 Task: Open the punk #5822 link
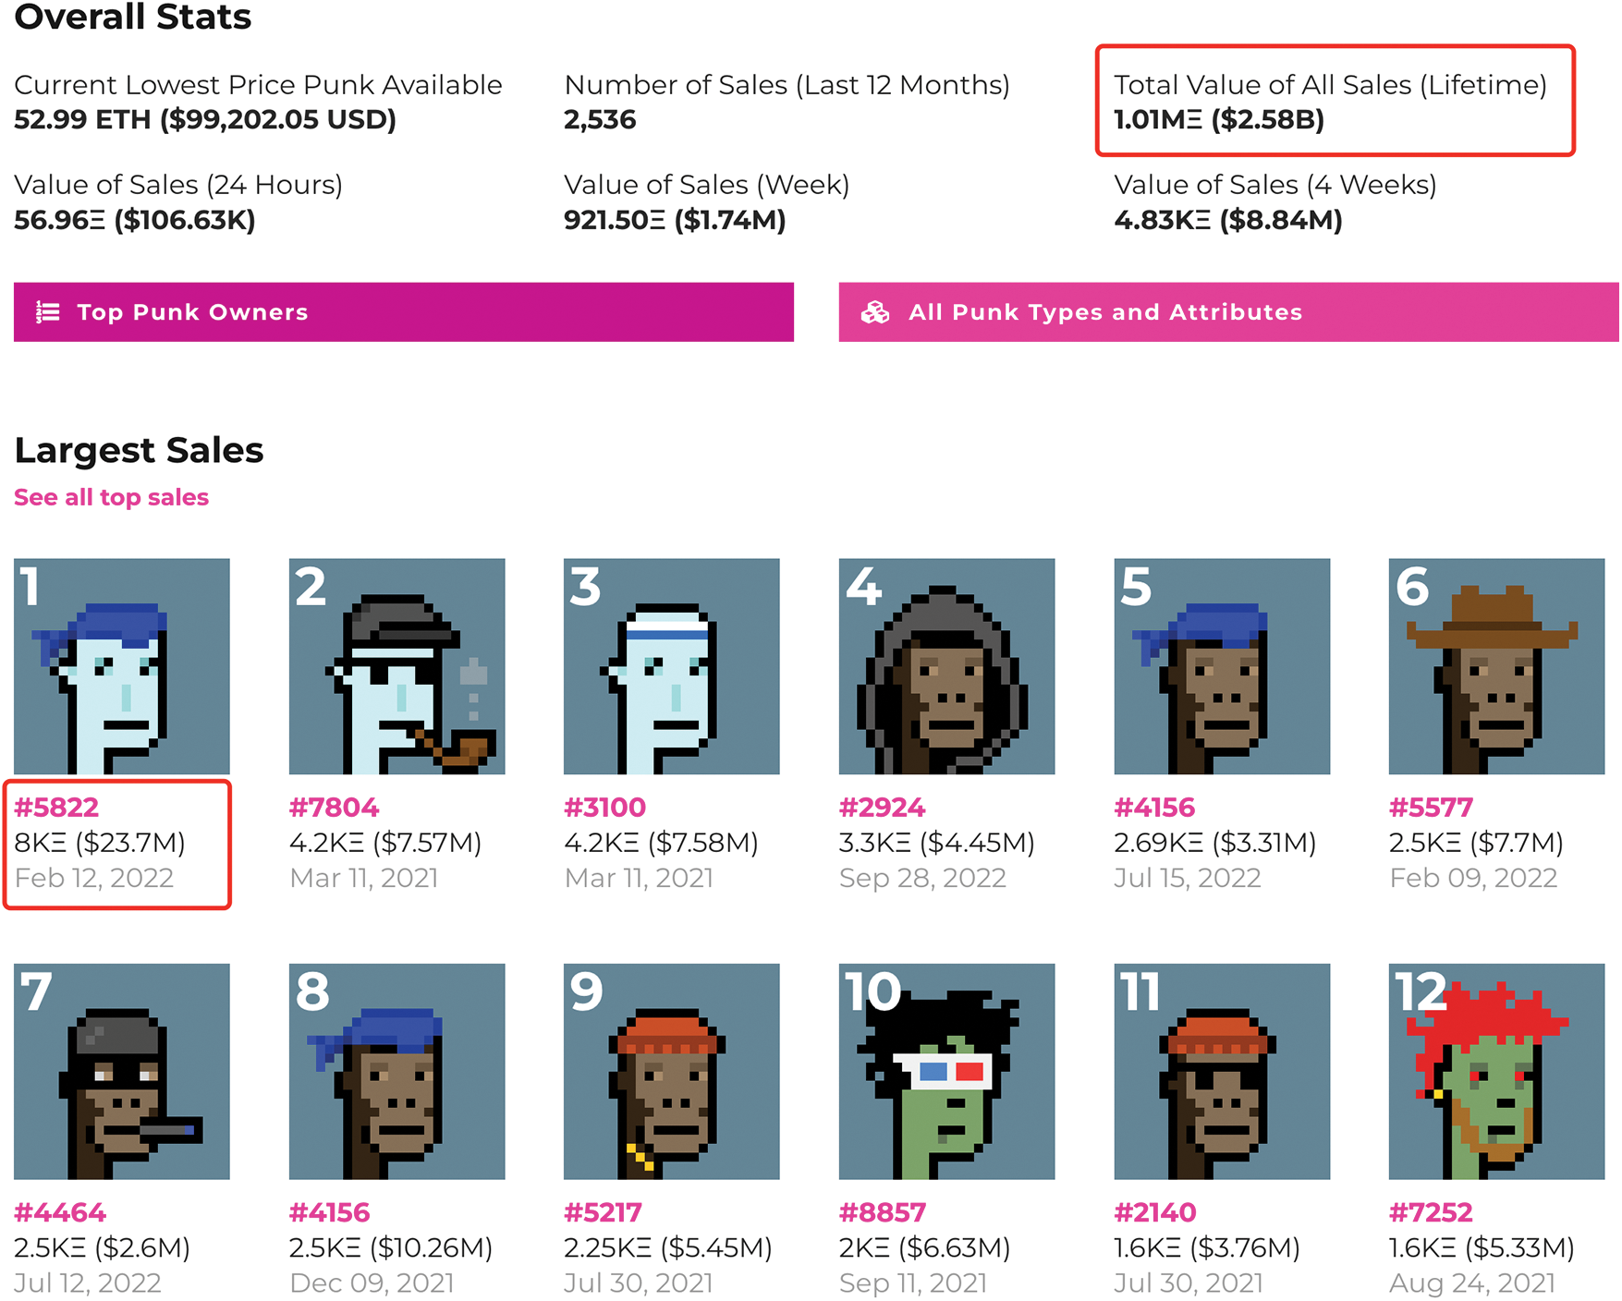tap(56, 807)
